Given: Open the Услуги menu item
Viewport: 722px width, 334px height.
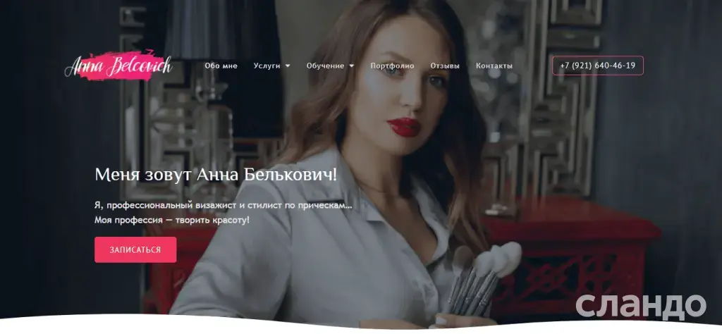Looking at the screenshot, I should coord(267,66).
